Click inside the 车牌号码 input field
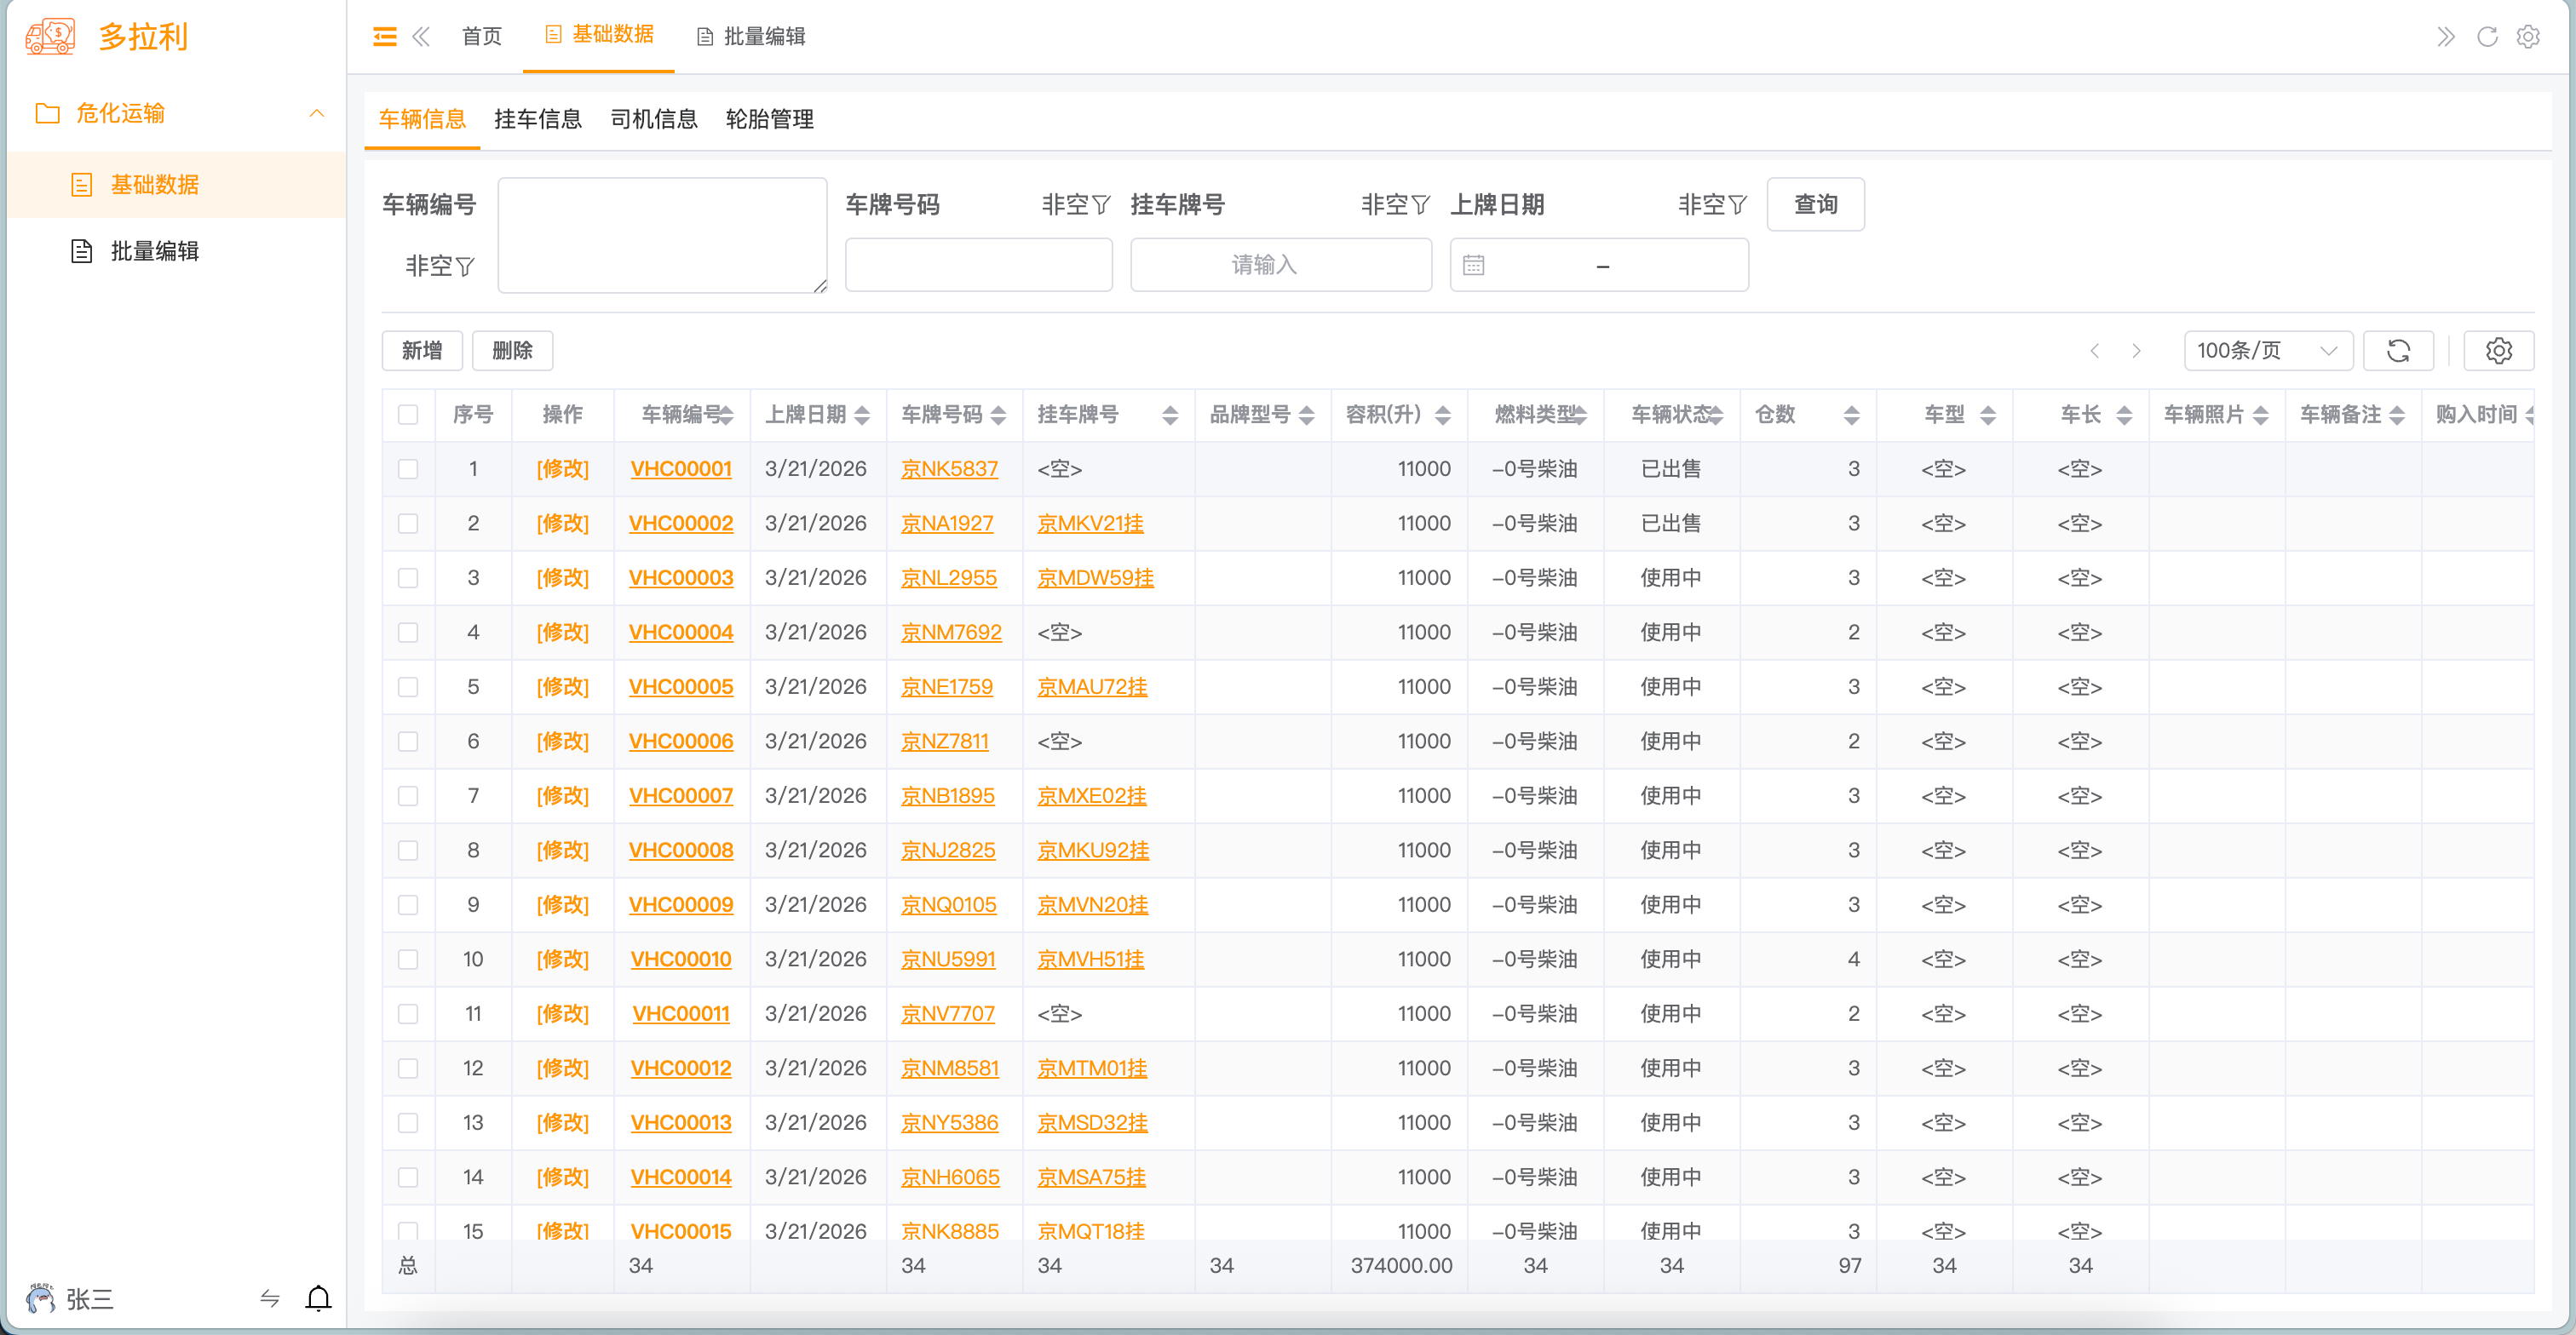Screen dimensions: 2576x1335 [x=978, y=264]
